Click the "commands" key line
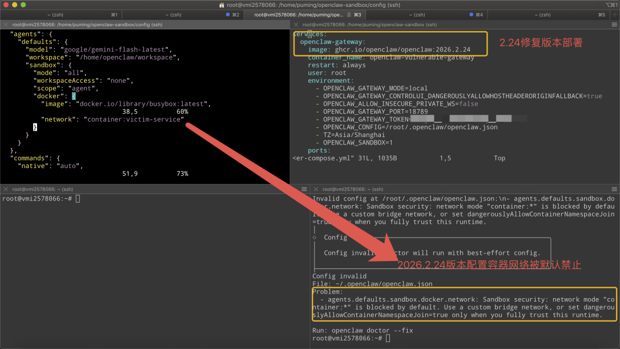This screenshot has height=349, width=620. pos(35,158)
